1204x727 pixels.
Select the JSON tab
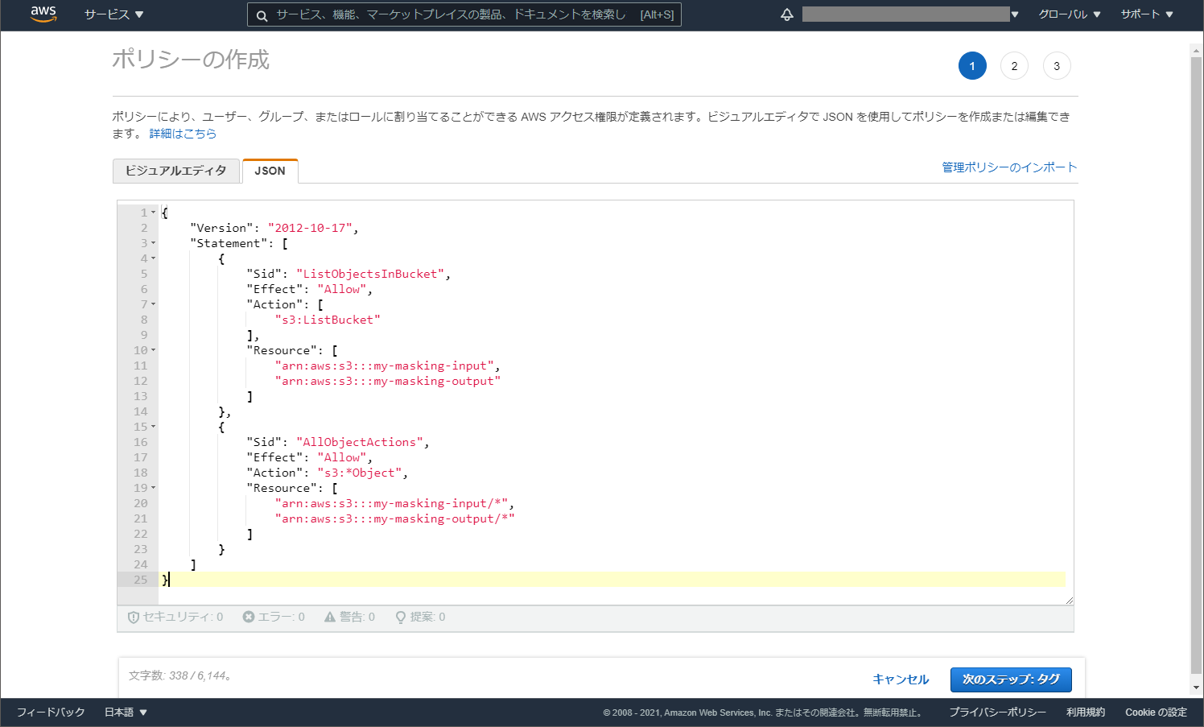[270, 171]
